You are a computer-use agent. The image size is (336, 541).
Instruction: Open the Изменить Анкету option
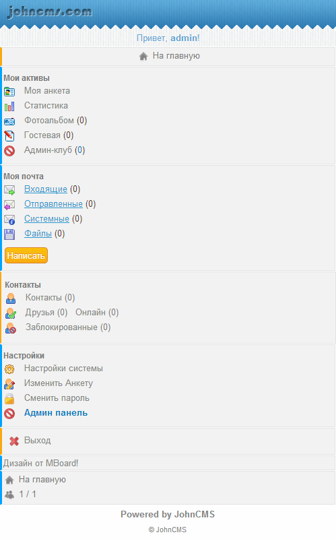click(59, 383)
